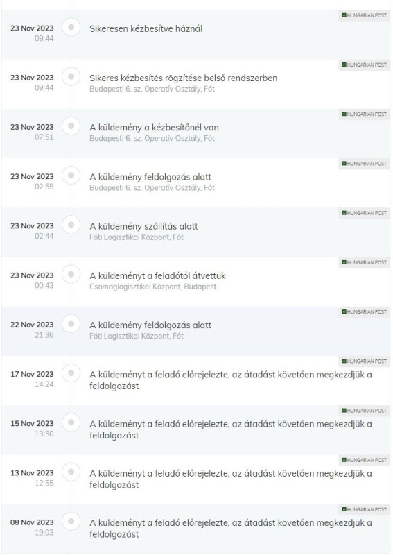Select the timeline dot for 17 Nov 14:24

click(x=71, y=373)
